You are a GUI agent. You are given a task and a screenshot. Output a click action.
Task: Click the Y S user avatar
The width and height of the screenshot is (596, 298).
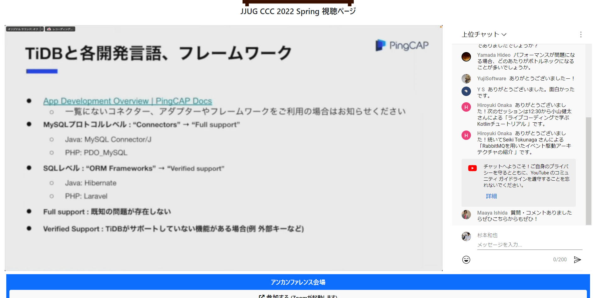coord(466,91)
